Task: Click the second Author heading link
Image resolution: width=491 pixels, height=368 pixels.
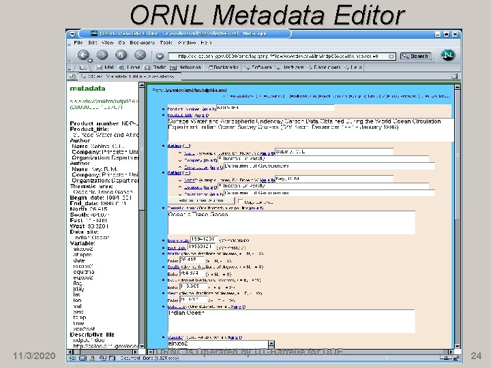Action: pos(175,172)
